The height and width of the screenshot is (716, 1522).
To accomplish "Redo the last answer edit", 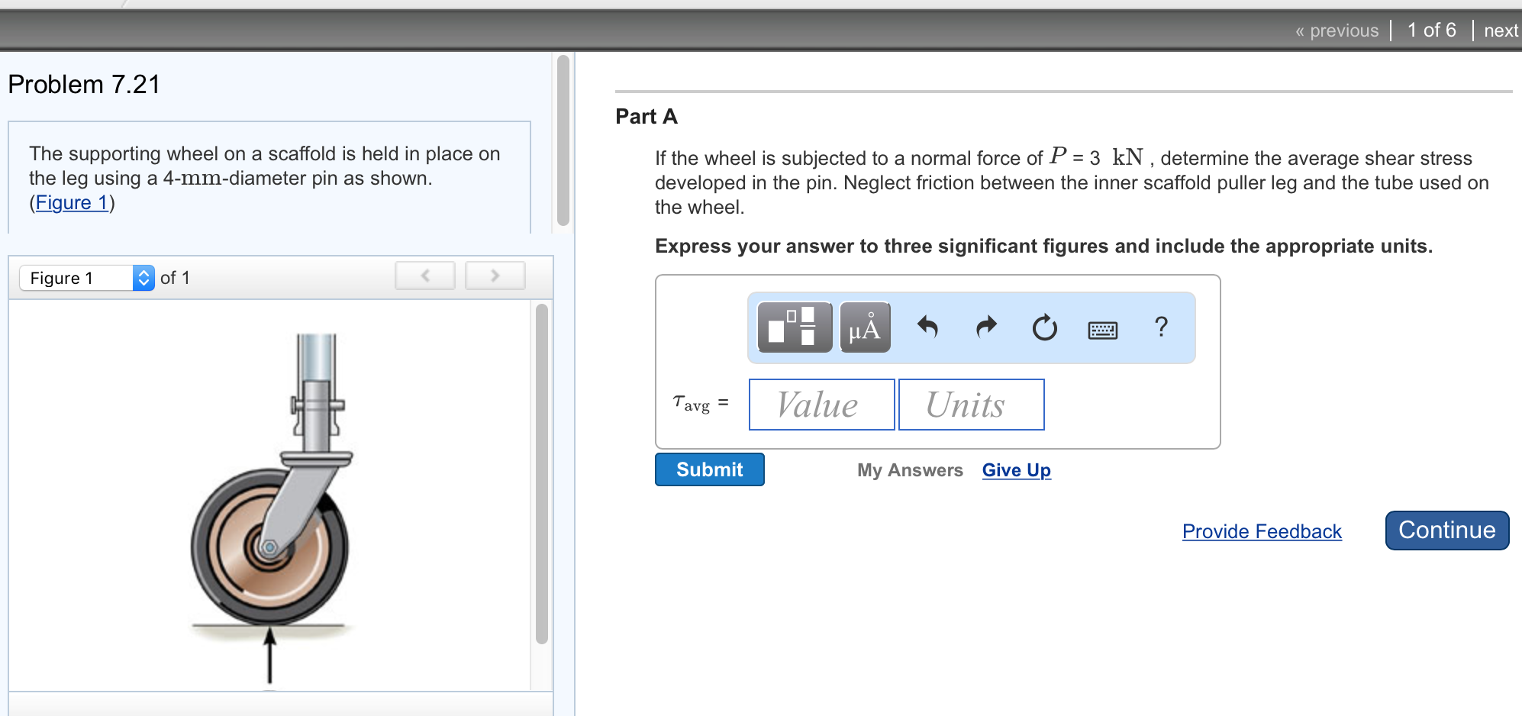I will [x=985, y=327].
